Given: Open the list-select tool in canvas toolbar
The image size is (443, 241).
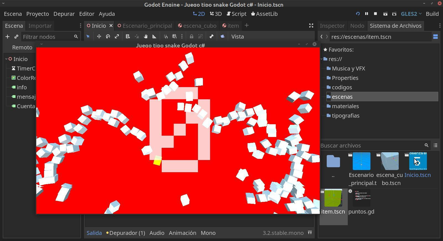Looking at the screenshot, I should [x=128, y=37].
